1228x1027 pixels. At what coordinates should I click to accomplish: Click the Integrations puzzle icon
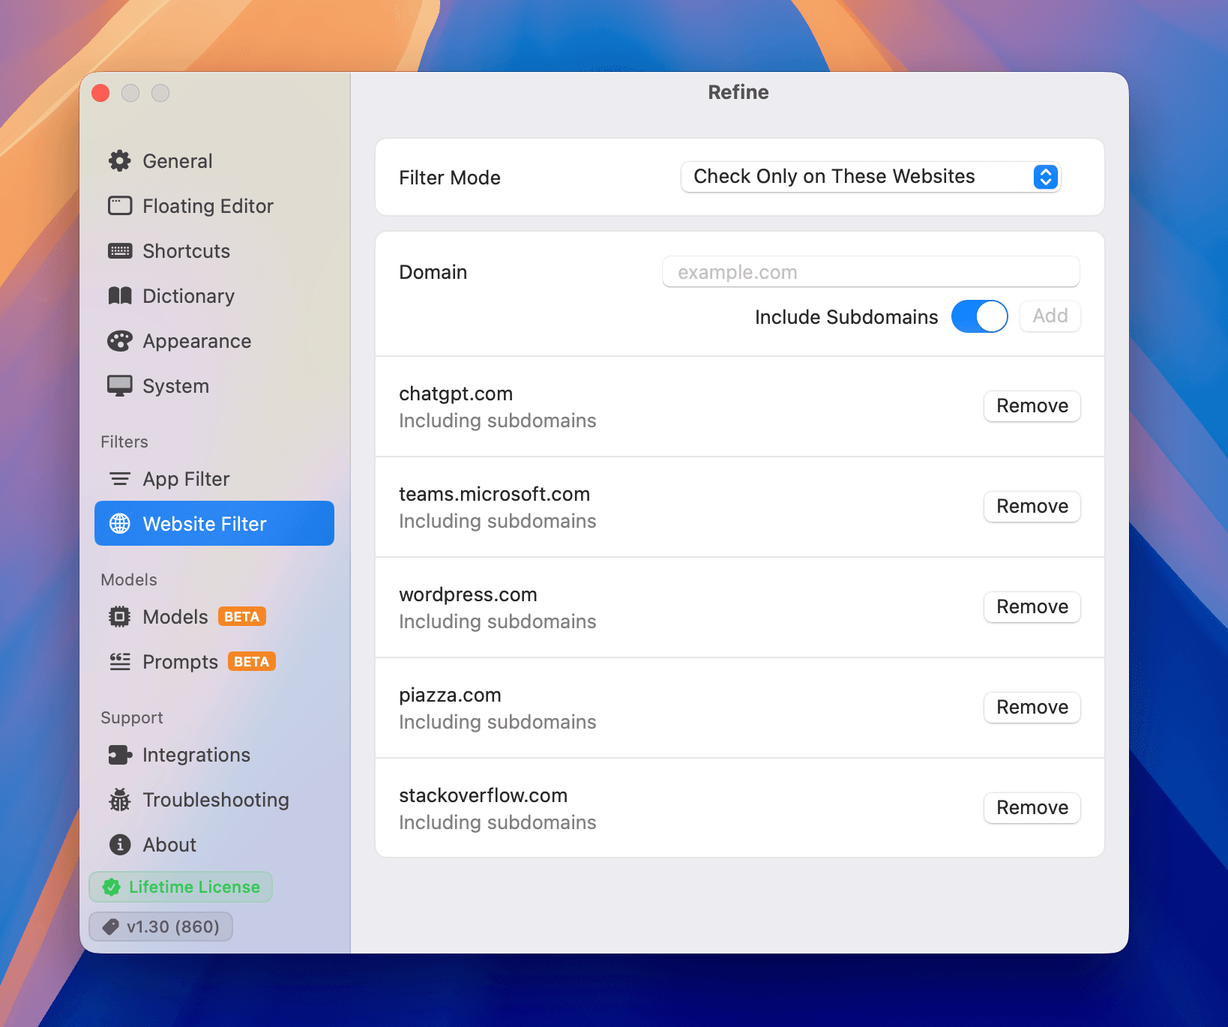[120, 754]
